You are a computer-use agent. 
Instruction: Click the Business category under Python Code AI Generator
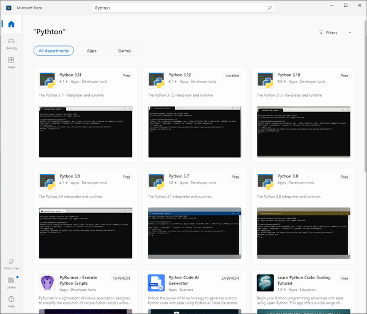click(187, 290)
